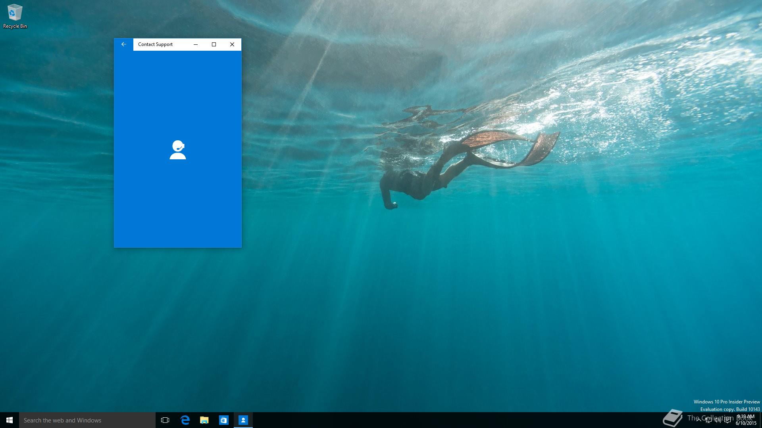This screenshot has width=762, height=428.
Task: Open the network status tray icon
Action: [x=708, y=420]
